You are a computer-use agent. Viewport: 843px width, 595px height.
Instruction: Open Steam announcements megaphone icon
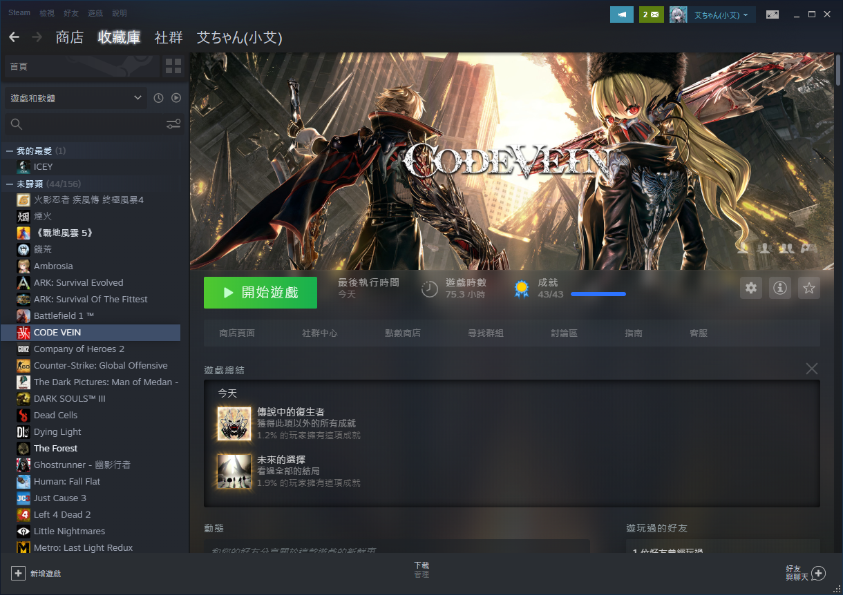pos(621,14)
